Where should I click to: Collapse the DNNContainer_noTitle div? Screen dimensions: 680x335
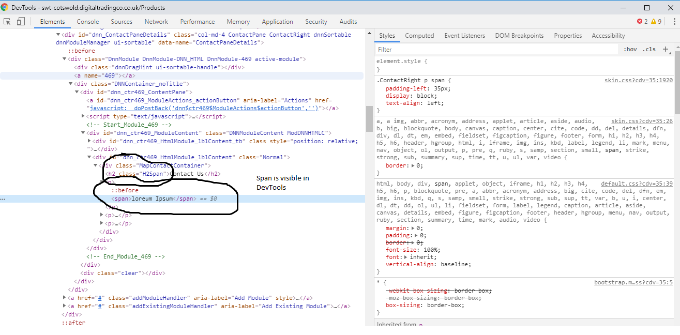point(70,84)
